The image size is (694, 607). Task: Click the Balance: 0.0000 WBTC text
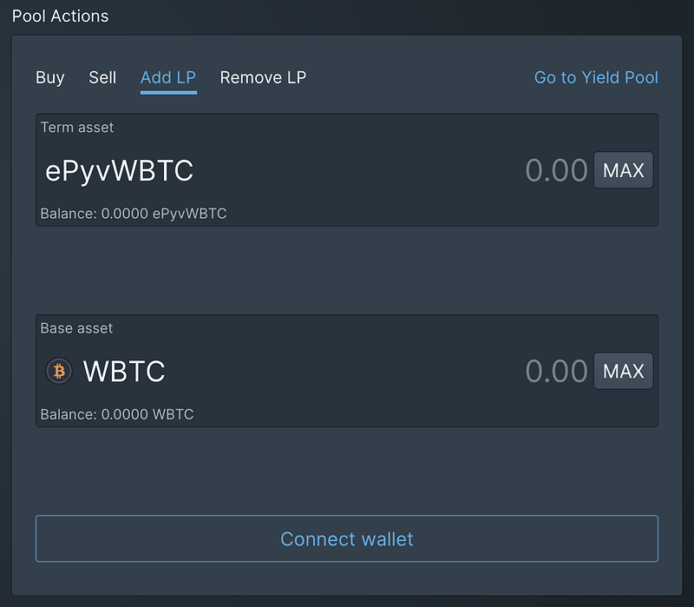pos(117,414)
